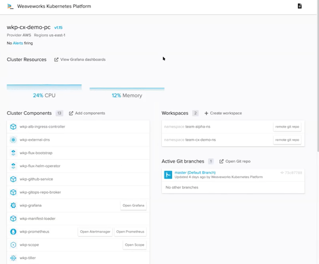Screen dimensions: 319x264
Task: Click the commit hash 73c87788
Action: [294, 173]
